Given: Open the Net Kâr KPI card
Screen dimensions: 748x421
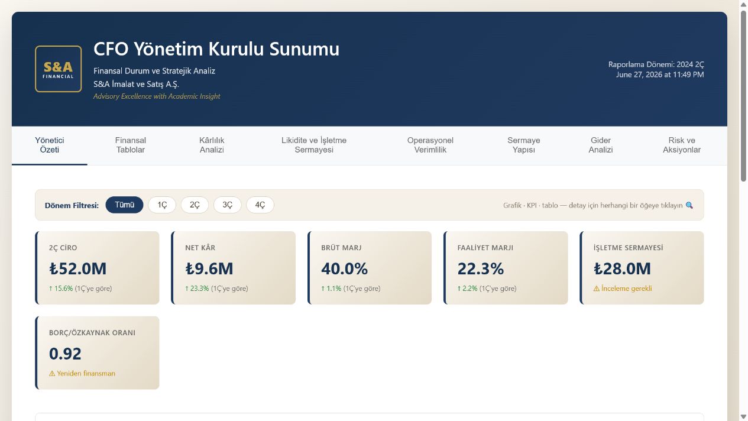Looking at the screenshot, I should point(234,268).
